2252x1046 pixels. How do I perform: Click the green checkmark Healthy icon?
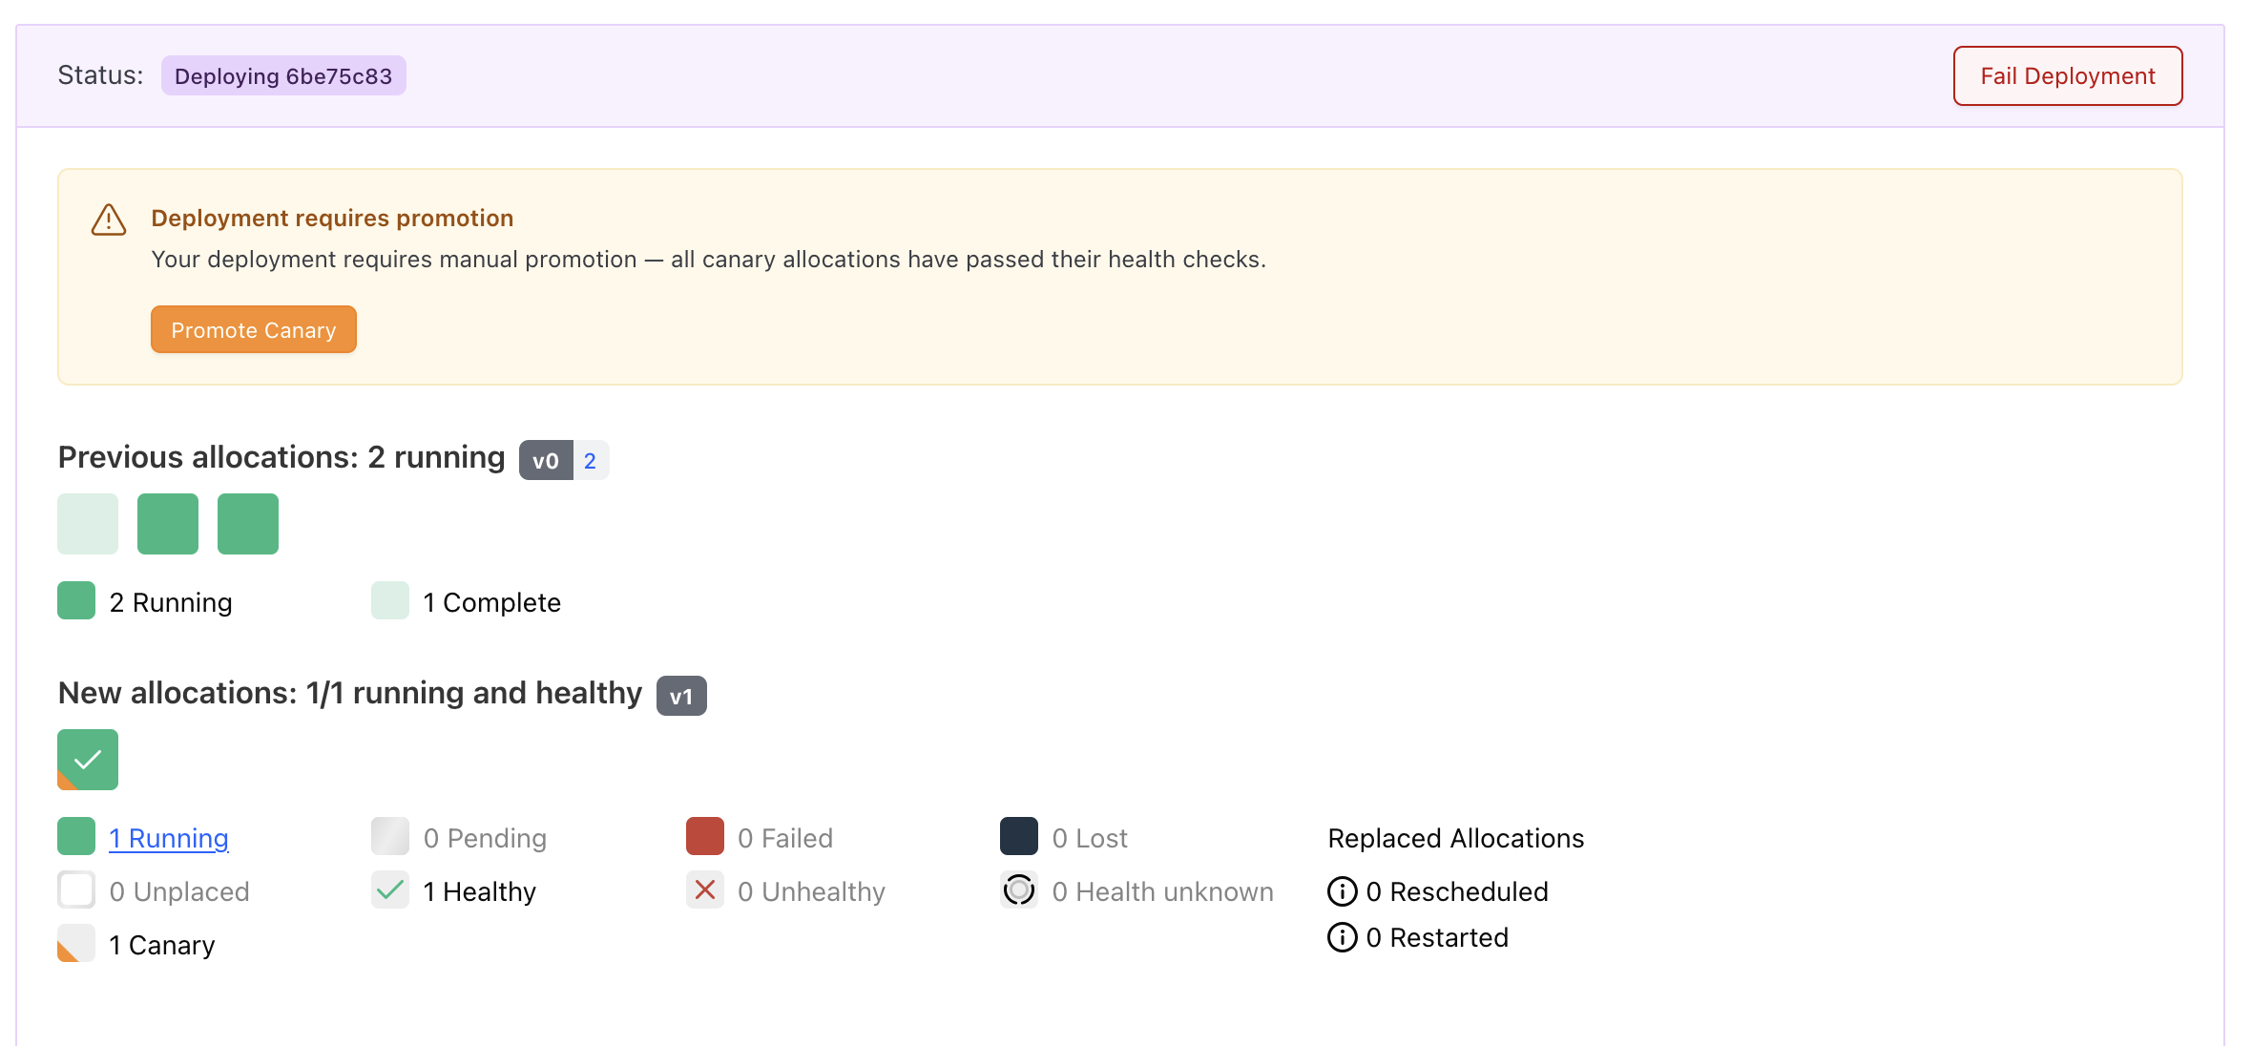(390, 890)
